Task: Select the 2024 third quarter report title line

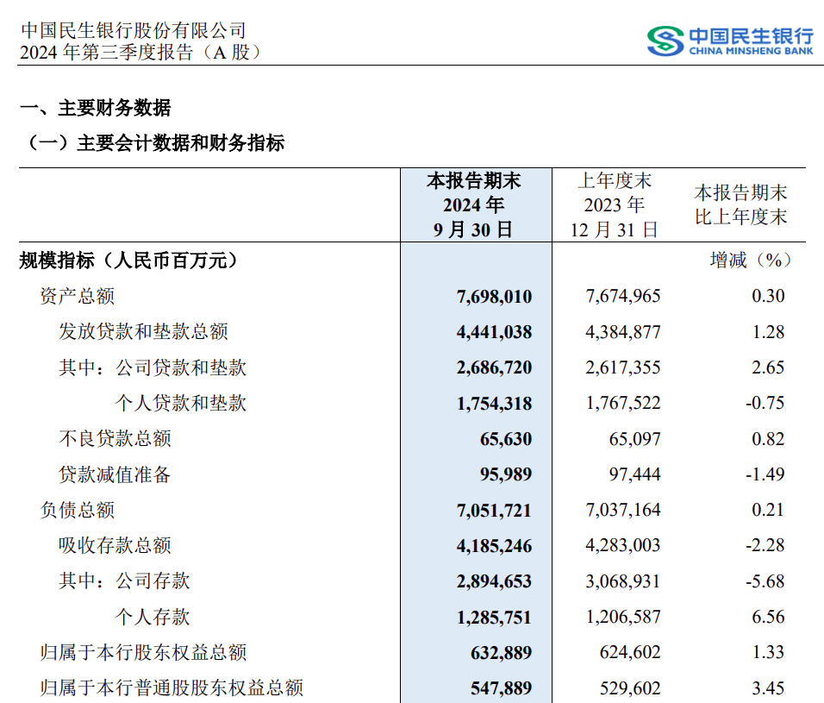Action: click(140, 53)
